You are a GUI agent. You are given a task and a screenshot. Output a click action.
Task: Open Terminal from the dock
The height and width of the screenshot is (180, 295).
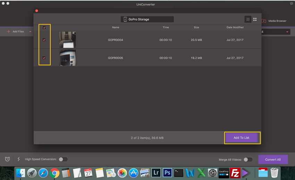click(178, 173)
